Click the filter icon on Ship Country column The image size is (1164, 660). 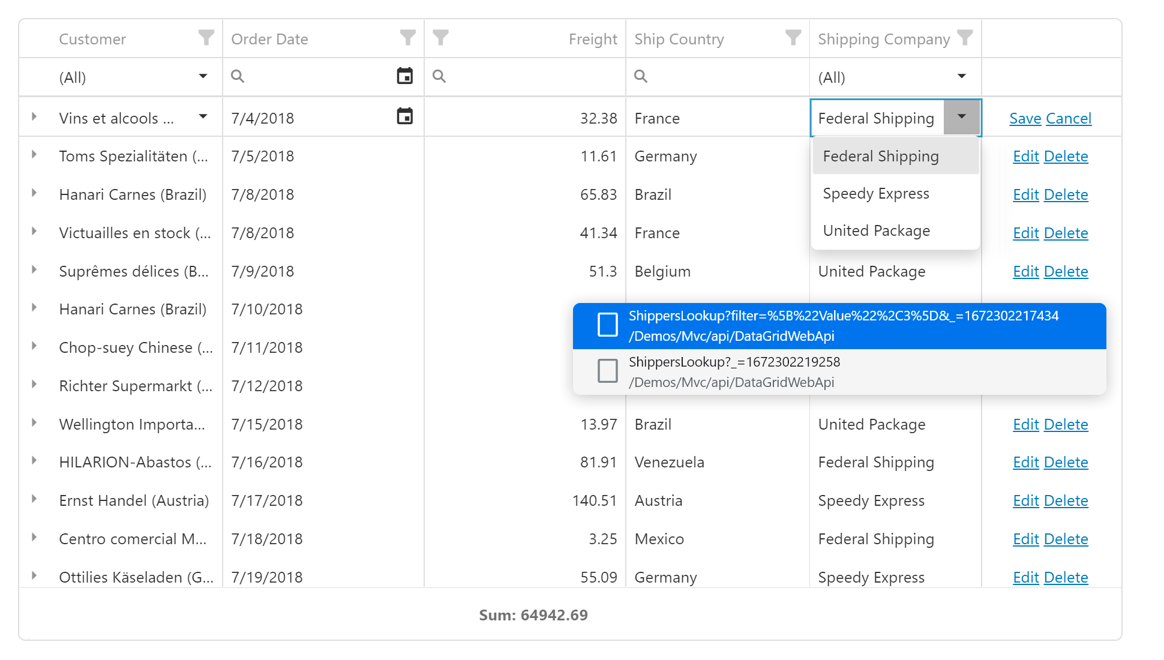pyautogui.click(x=790, y=38)
